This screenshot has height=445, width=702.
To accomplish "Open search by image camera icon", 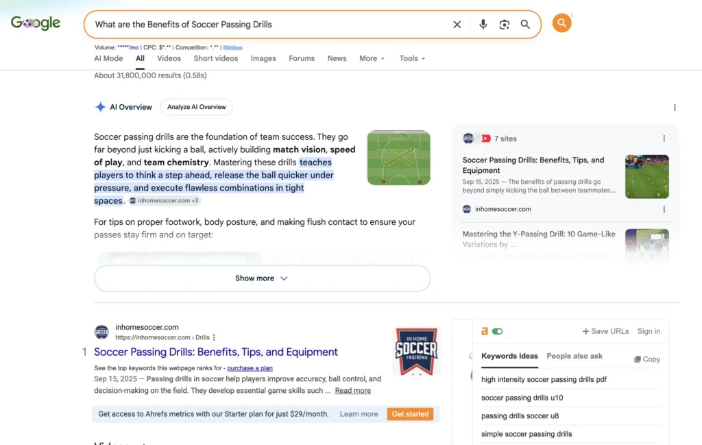I will coord(504,25).
